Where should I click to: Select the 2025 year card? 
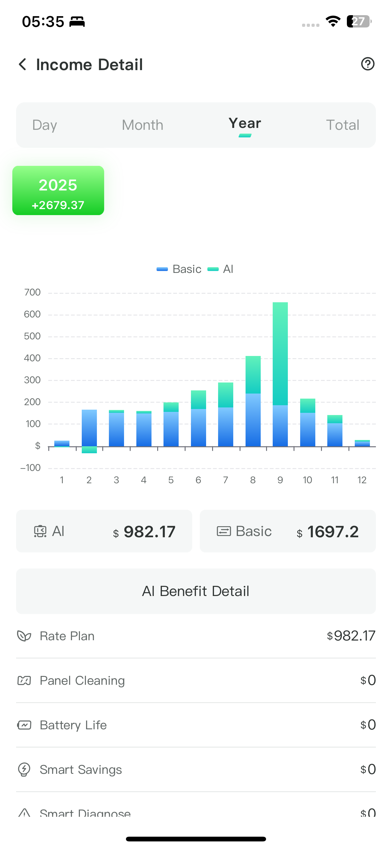click(x=58, y=190)
